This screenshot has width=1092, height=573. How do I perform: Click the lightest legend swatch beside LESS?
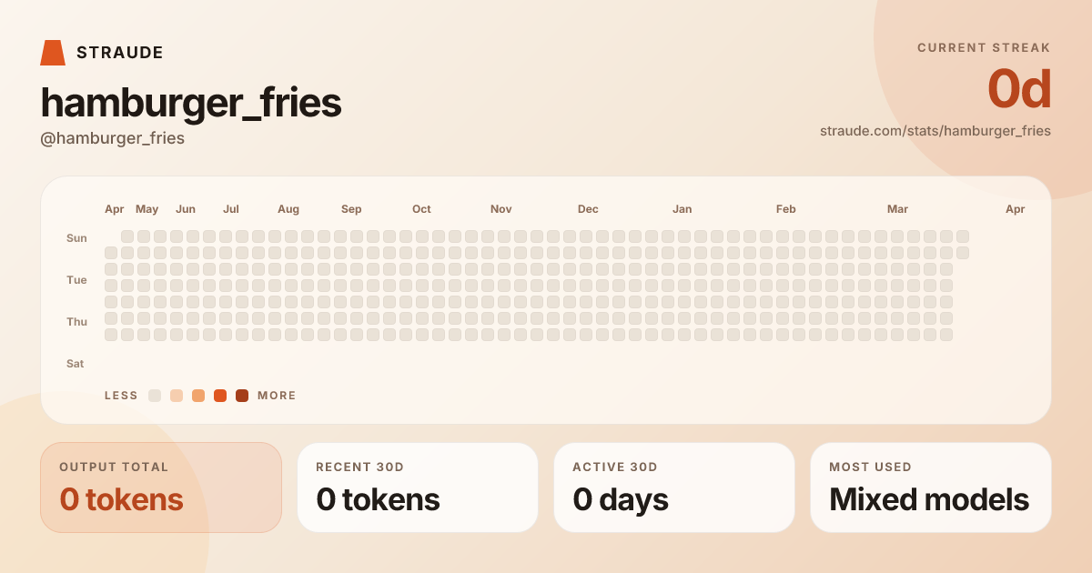click(155, 396)
